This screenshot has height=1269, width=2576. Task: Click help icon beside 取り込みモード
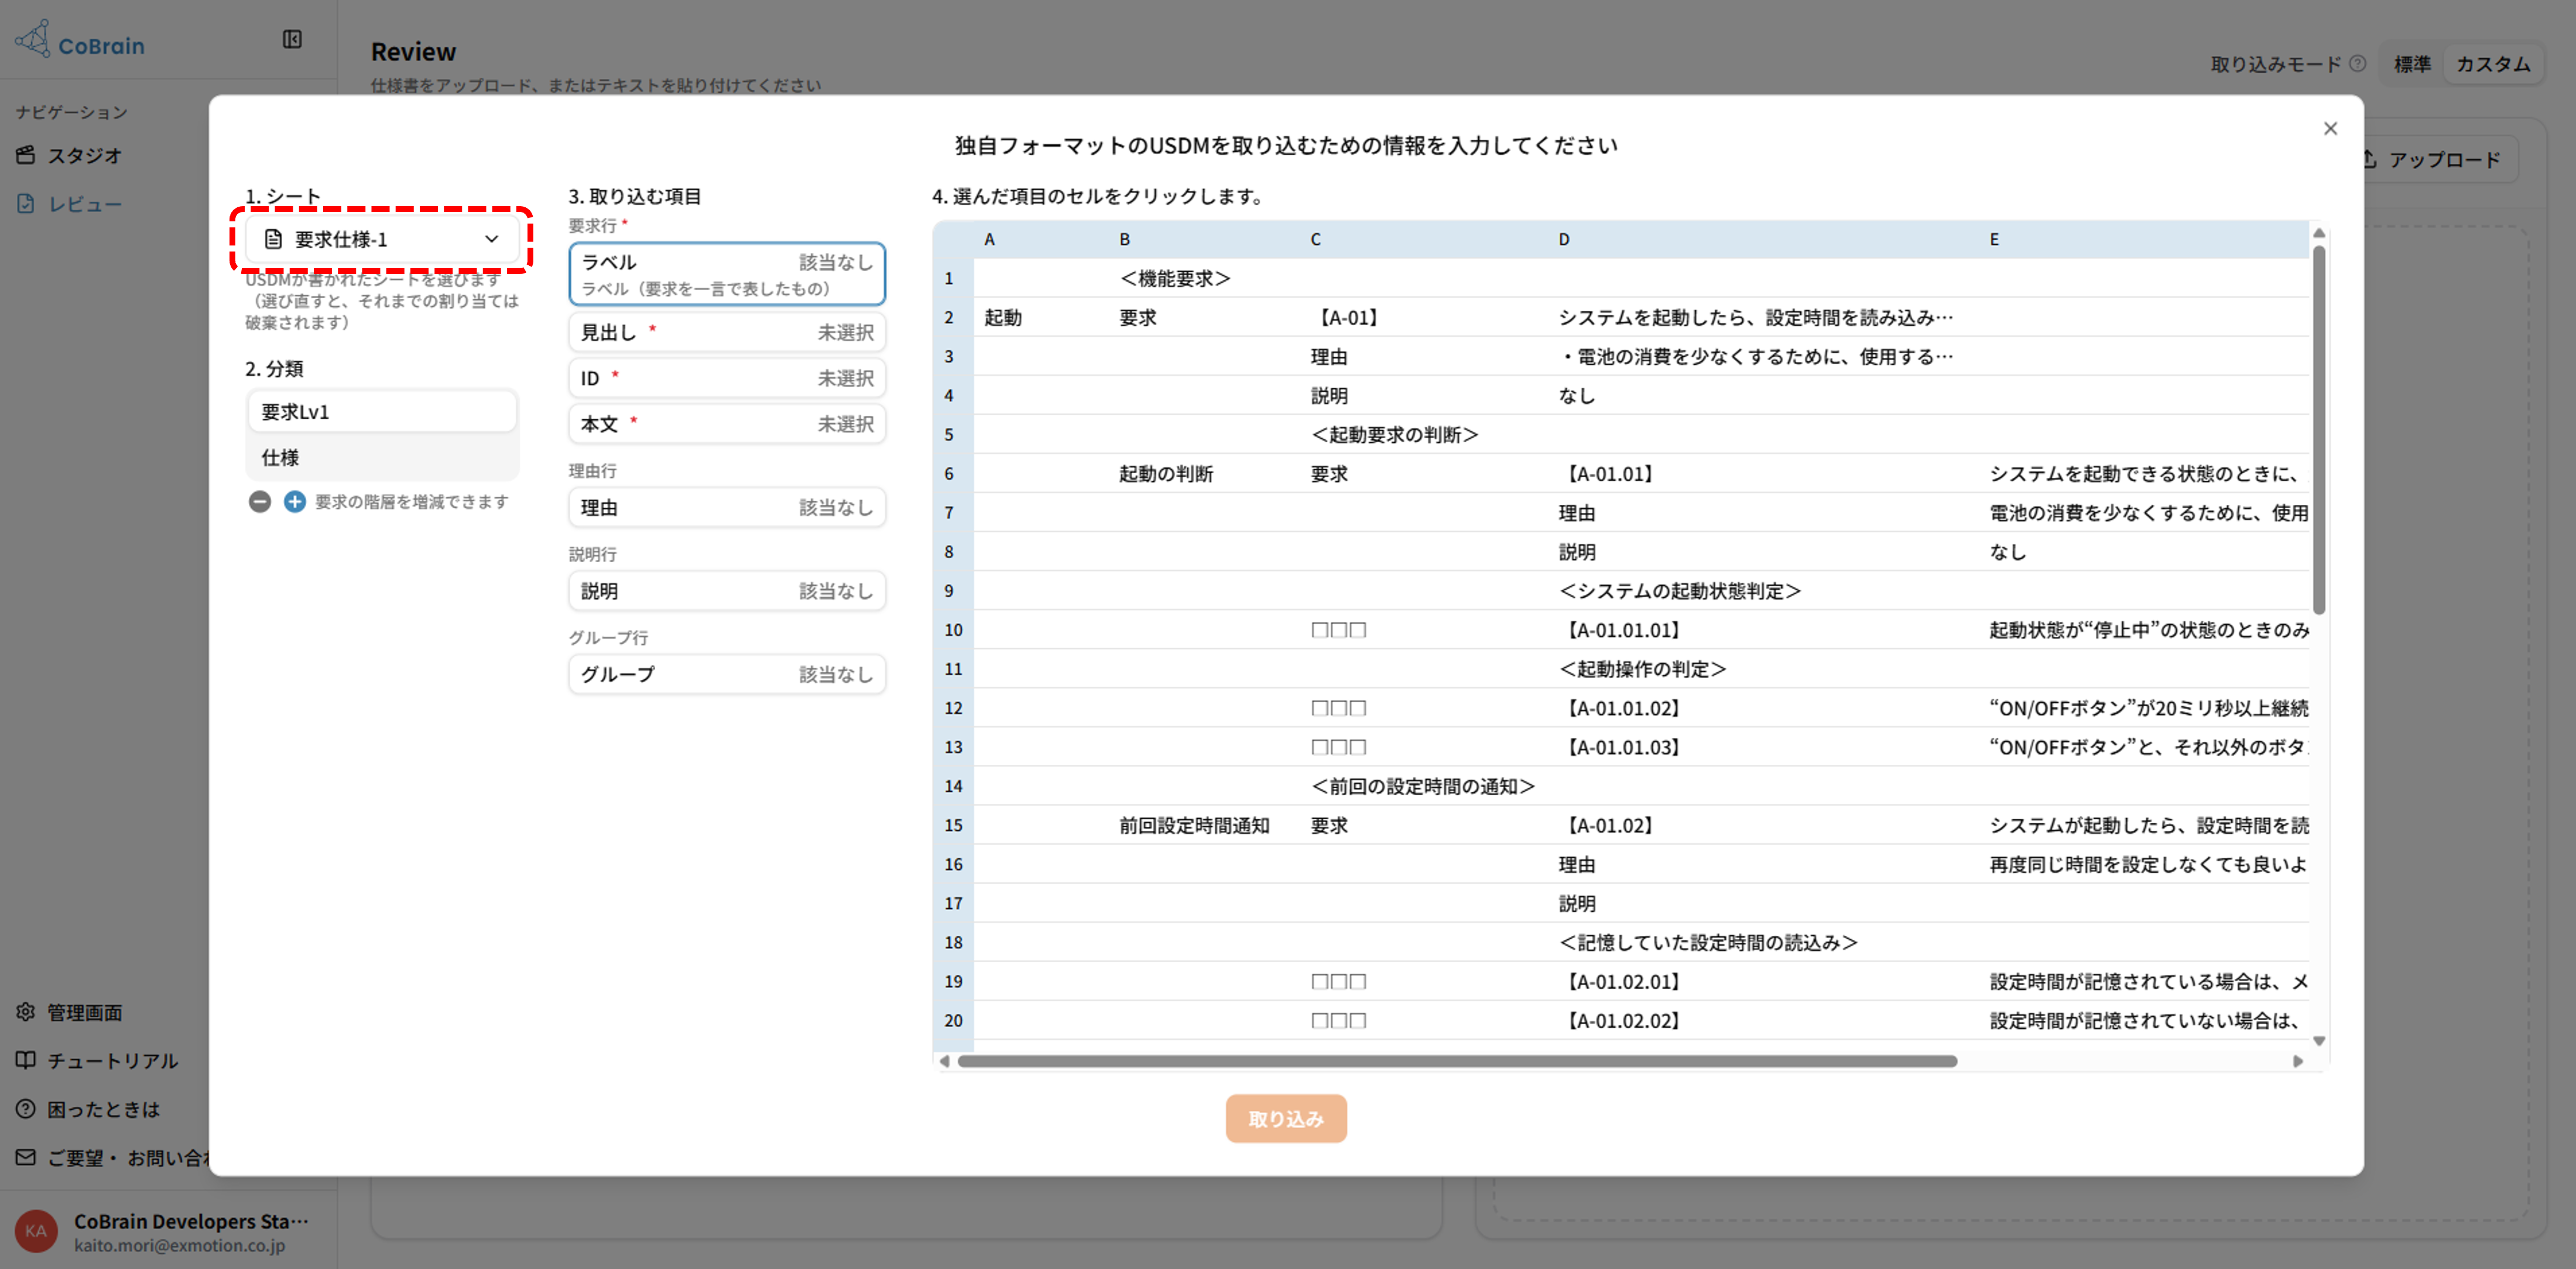[2358, 64]
